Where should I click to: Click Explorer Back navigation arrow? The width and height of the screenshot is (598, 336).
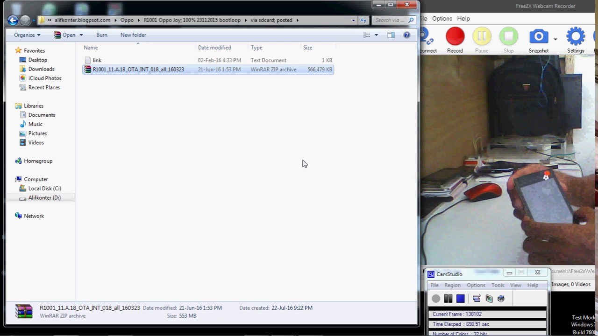tap(13, 20)
